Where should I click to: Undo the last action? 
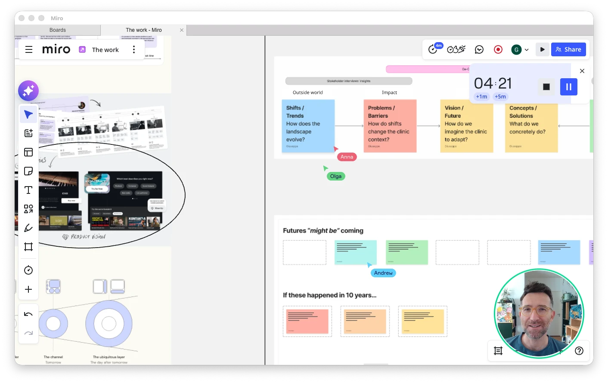(x=28, y=314)
